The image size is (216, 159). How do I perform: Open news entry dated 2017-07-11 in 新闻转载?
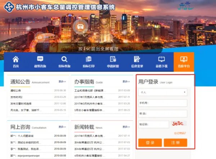102,136
